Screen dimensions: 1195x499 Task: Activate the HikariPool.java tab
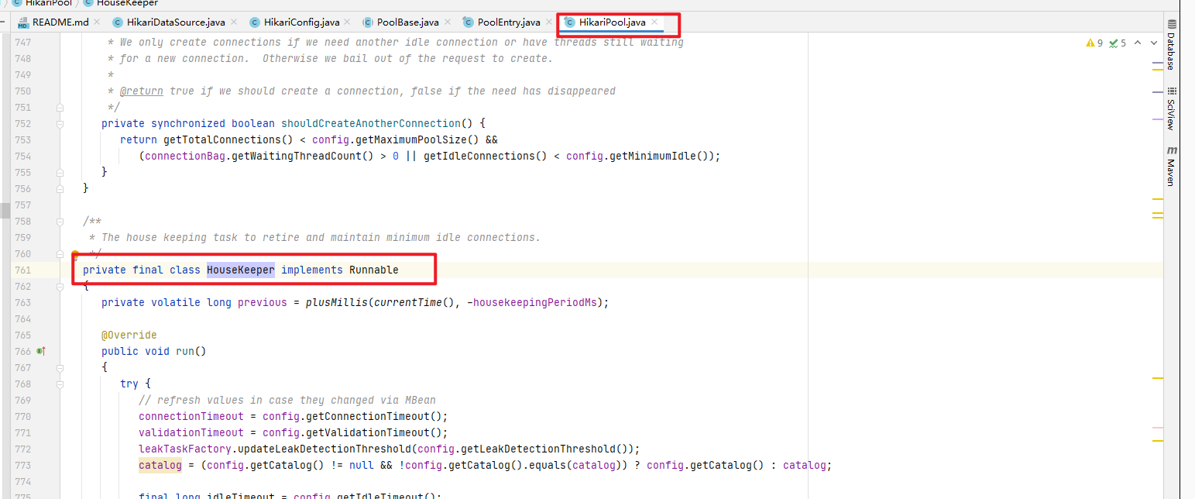[612, 22]
